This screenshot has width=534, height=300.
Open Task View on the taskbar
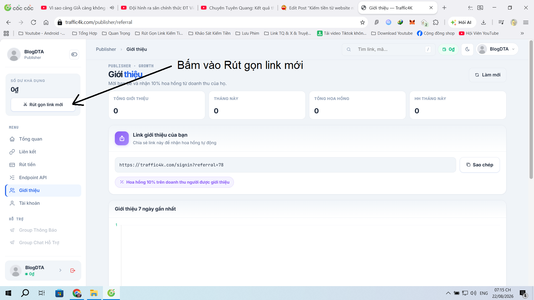coord(42,293)
